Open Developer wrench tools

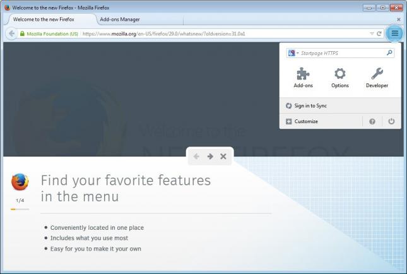point(377,74)
